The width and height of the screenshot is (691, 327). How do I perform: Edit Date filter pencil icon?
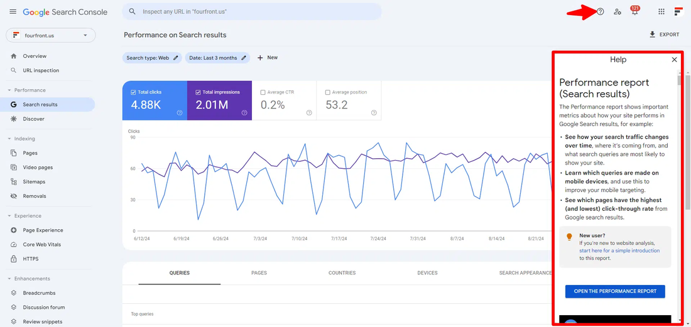point(244,58)
